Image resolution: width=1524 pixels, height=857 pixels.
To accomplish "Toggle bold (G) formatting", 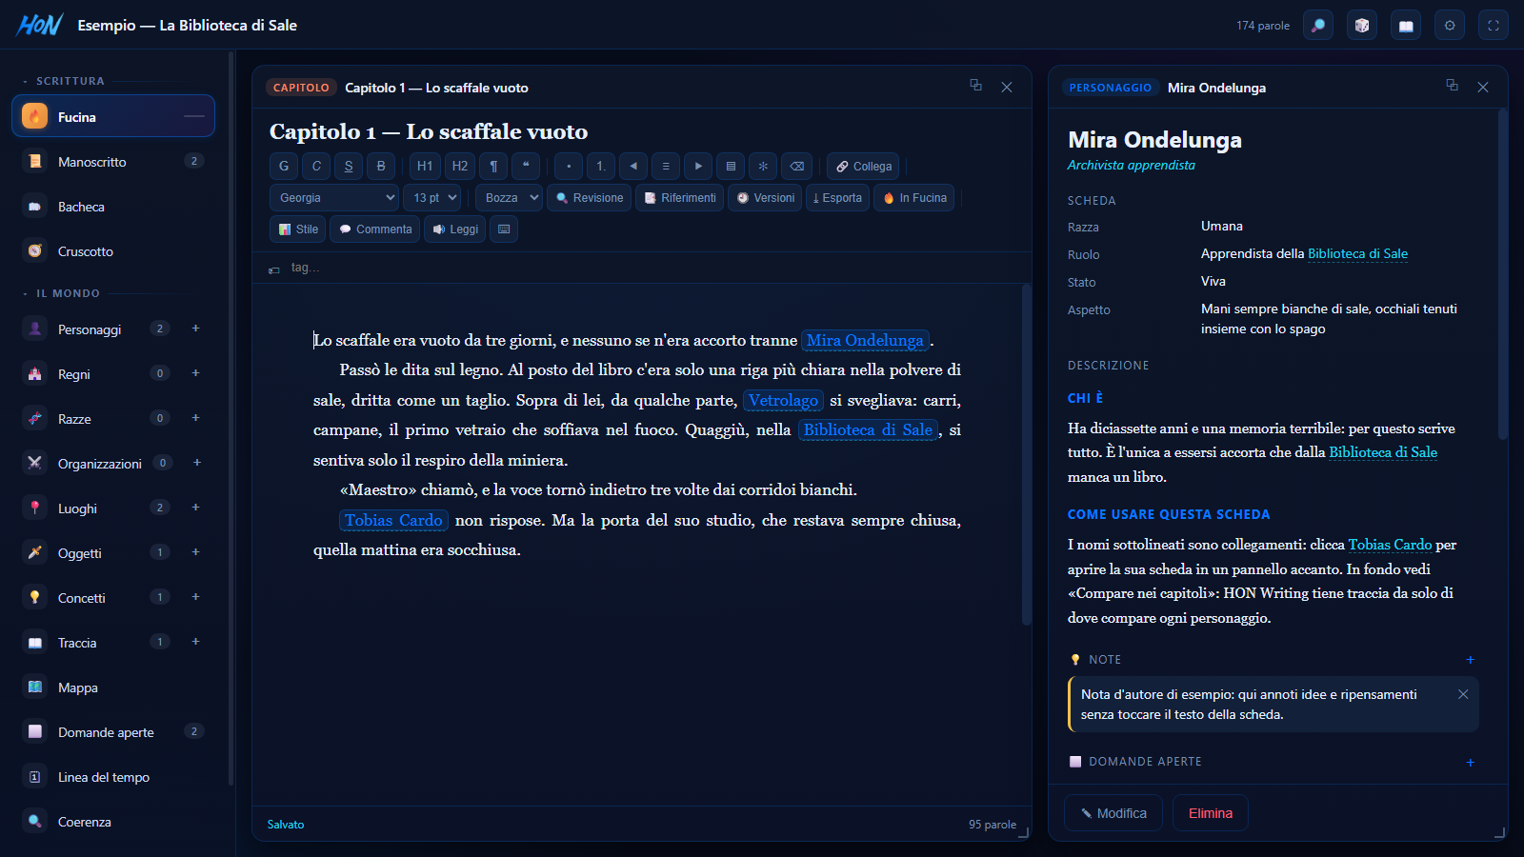I will pyautogui.click(x=284, y=166).
